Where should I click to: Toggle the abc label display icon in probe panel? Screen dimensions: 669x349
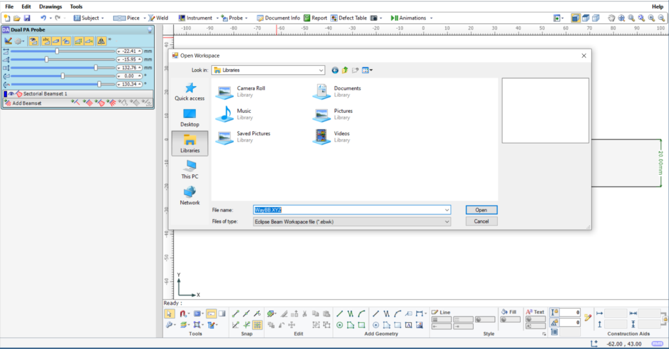46,41
